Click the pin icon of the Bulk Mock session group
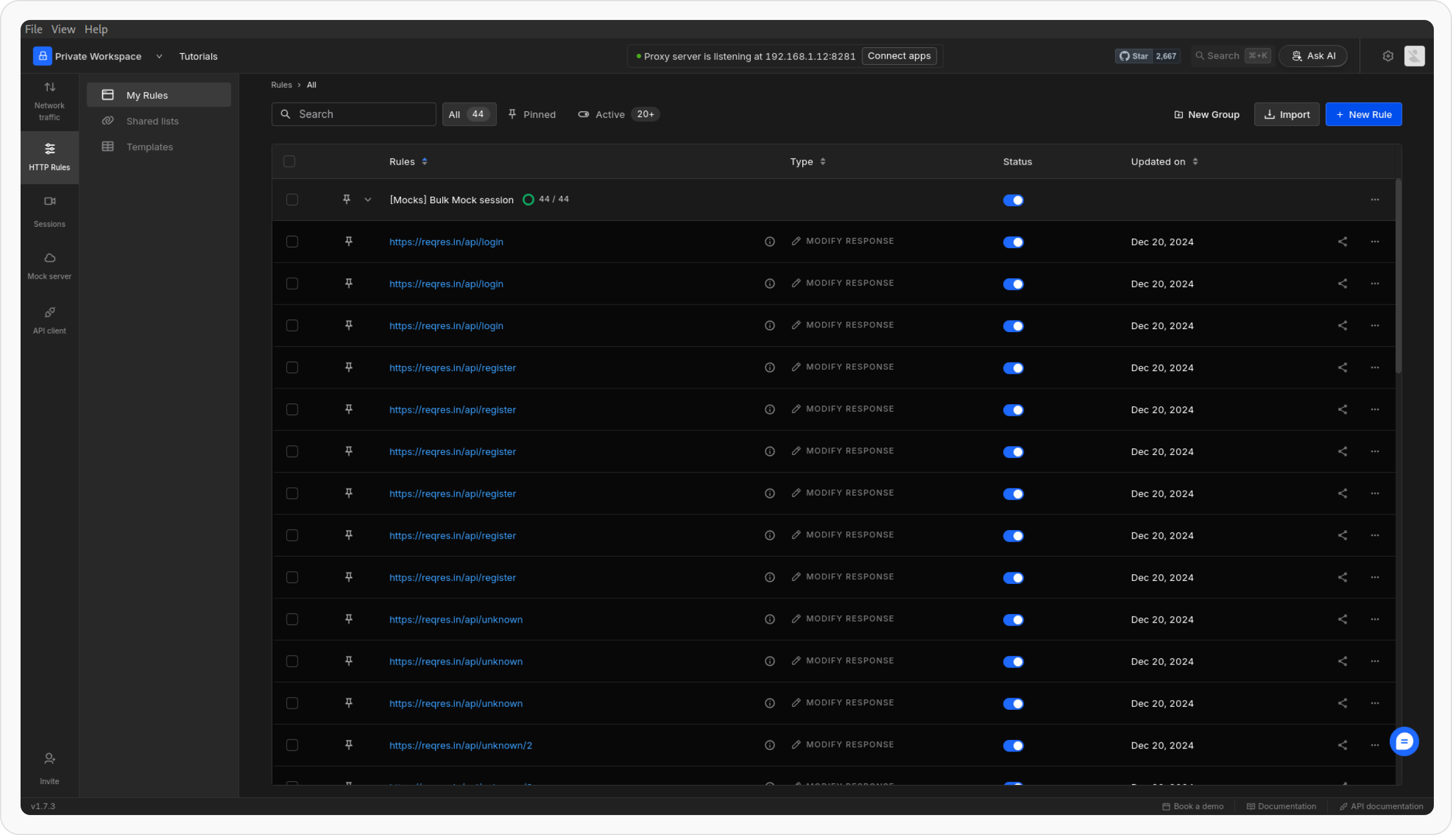1452x835 pixels. pos(347,200)
